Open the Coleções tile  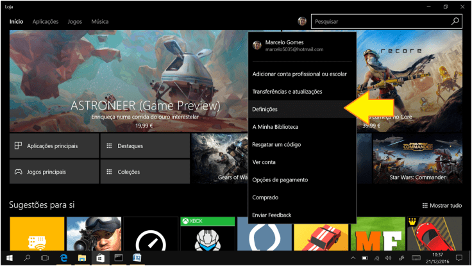[145, 172]
